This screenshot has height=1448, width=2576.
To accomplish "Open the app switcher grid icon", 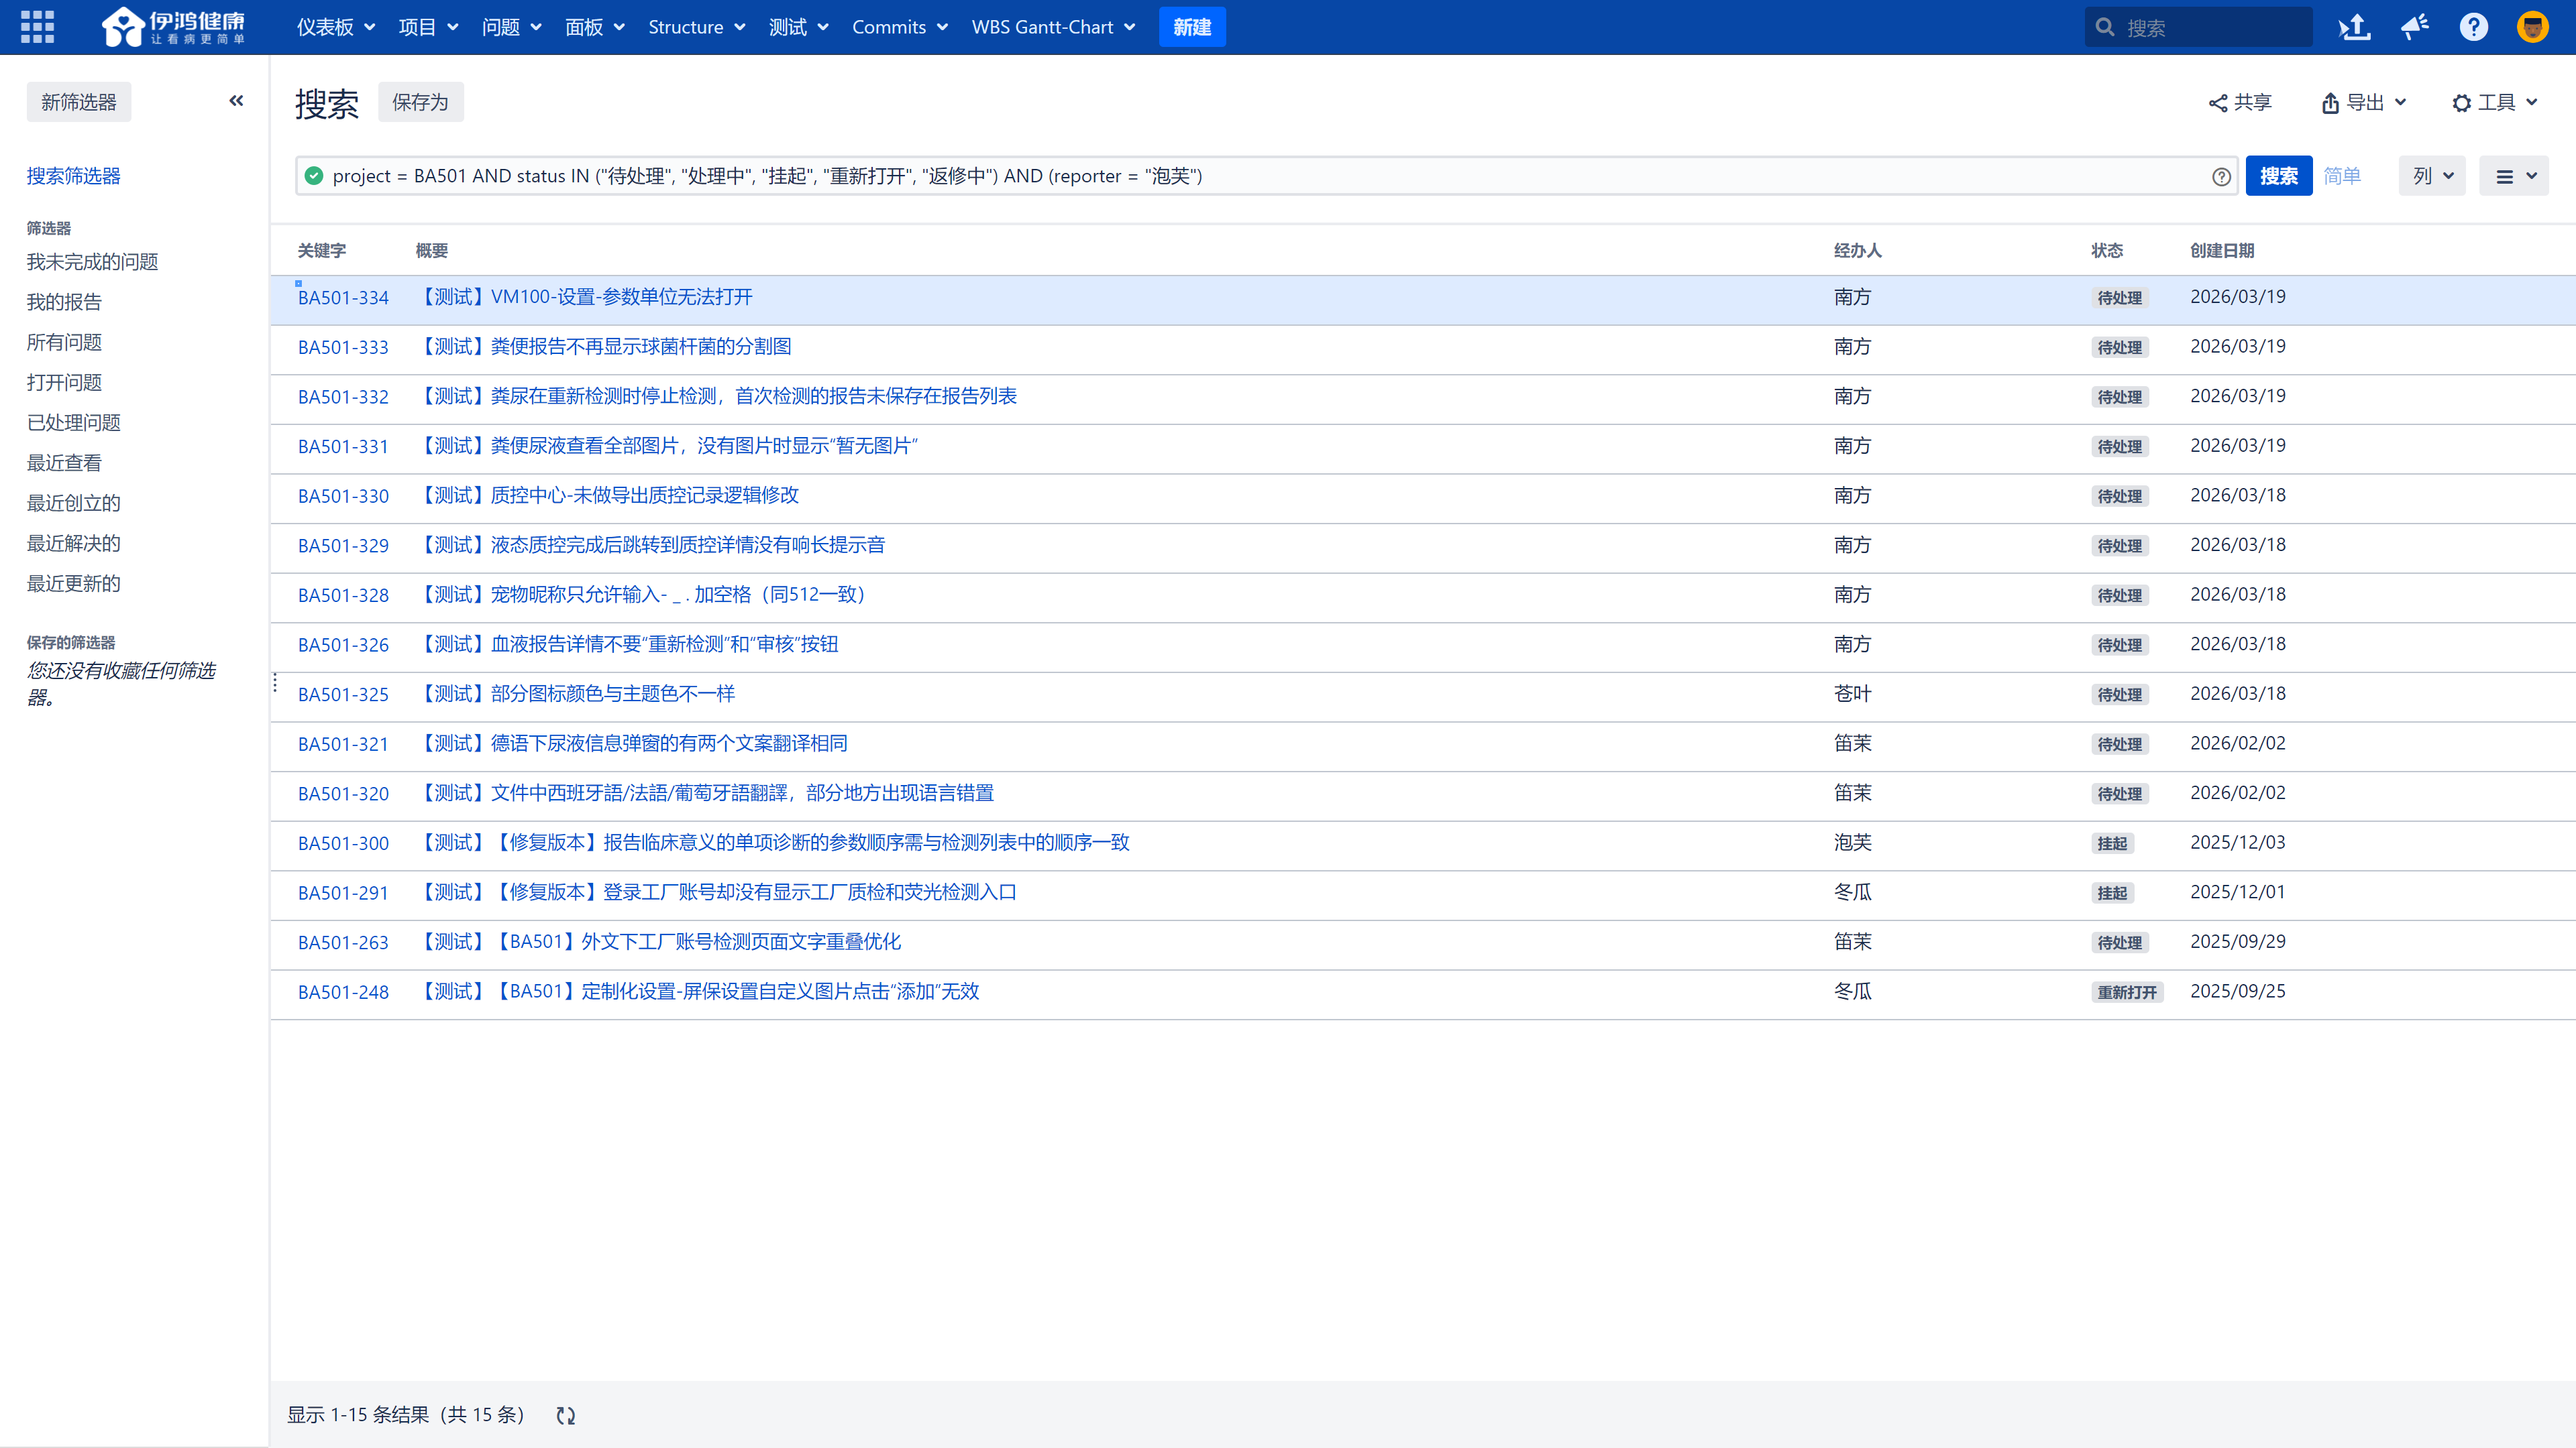I will coord(37,27).
